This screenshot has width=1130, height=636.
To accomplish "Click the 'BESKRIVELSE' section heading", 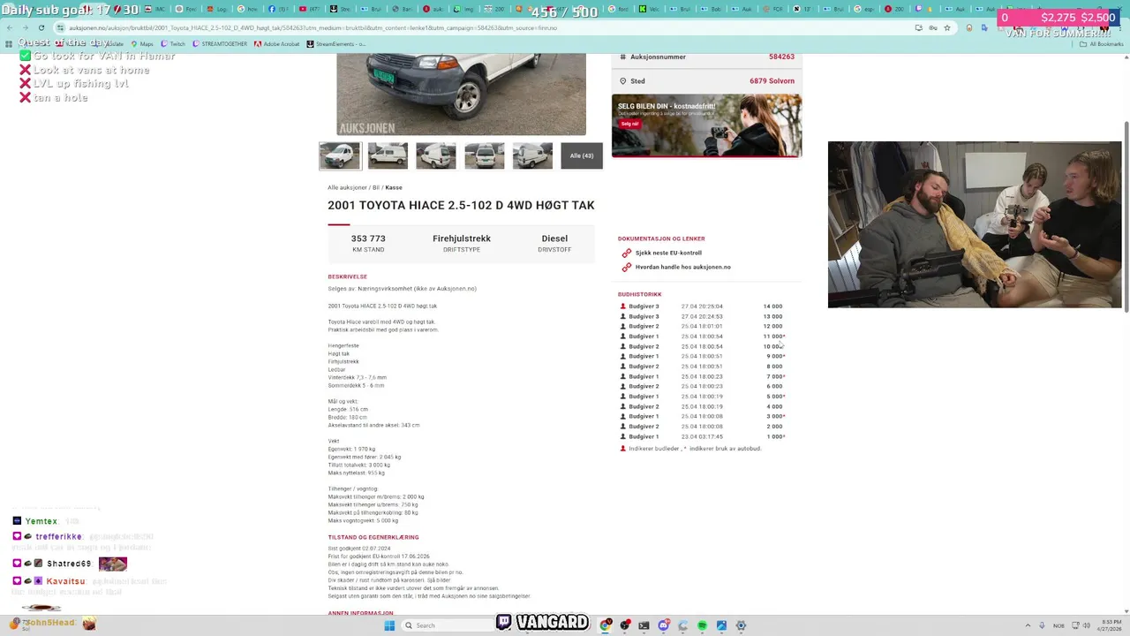I will [x=347, y=276].
